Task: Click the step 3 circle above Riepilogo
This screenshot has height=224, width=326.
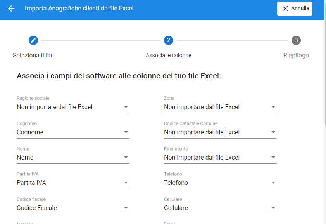Action: tap(296, 40)
